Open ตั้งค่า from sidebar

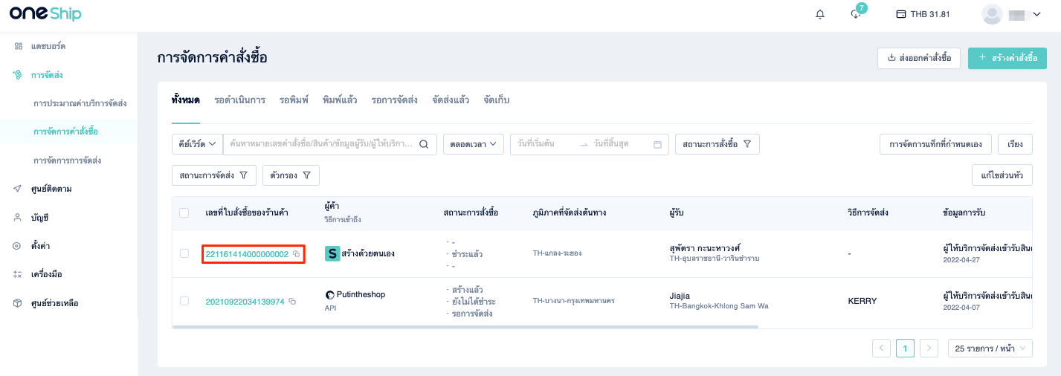pos(40,246)
